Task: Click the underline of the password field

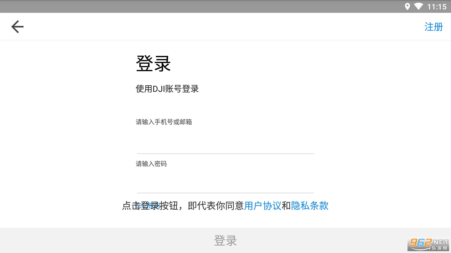Action: point(225,193)
